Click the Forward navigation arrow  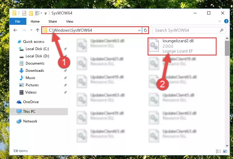(x=24, y=30)
